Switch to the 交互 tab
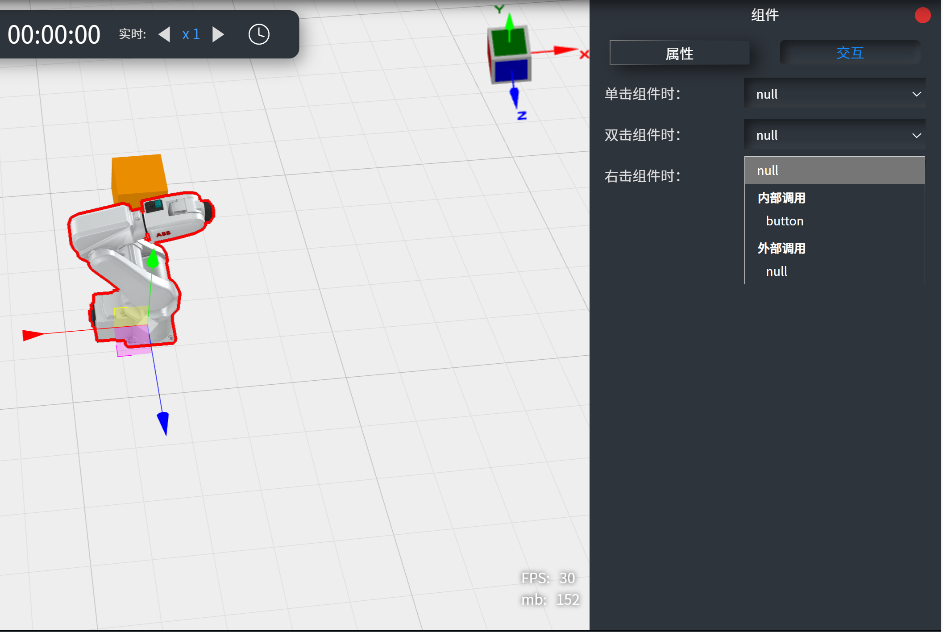This screenshot has height=632, width=943. 849,53
